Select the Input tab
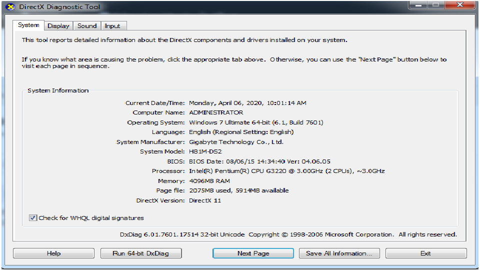The image size is (480, 270). 112,25
